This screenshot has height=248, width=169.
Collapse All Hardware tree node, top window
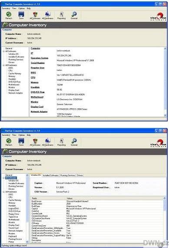point(3,65)
